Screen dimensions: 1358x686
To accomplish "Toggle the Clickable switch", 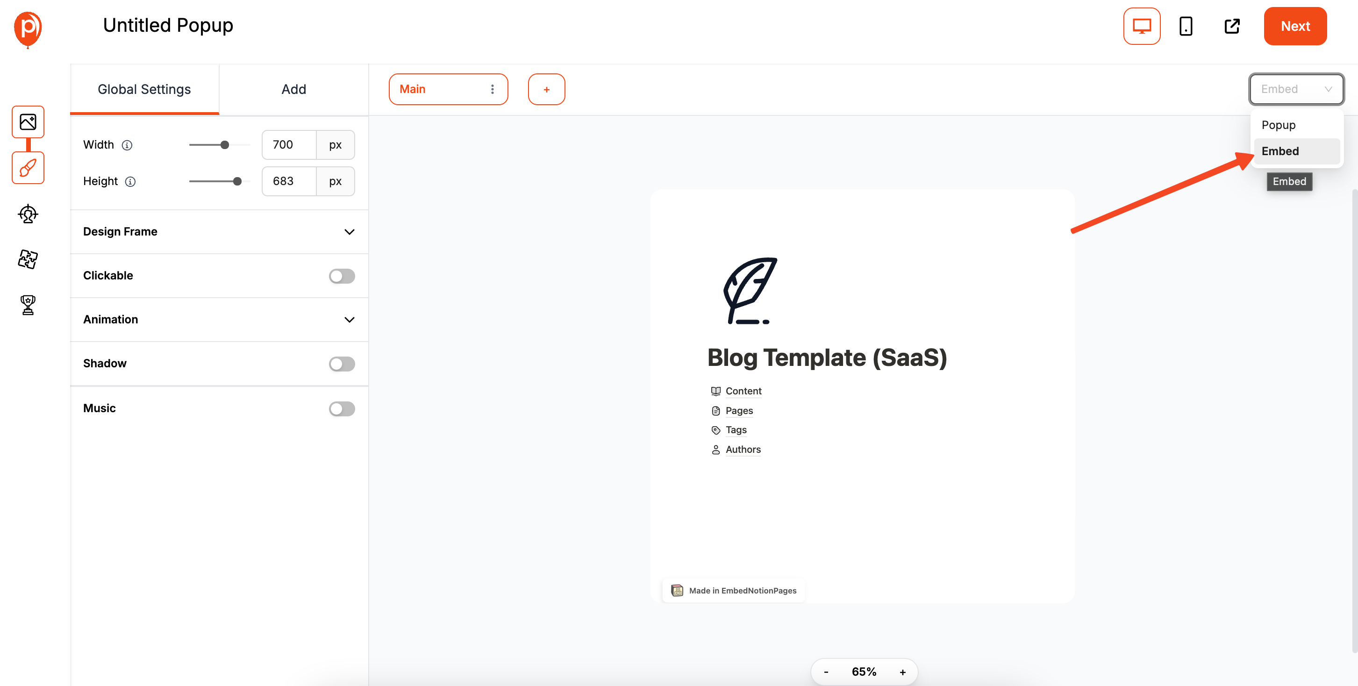I will pos(342,276).
